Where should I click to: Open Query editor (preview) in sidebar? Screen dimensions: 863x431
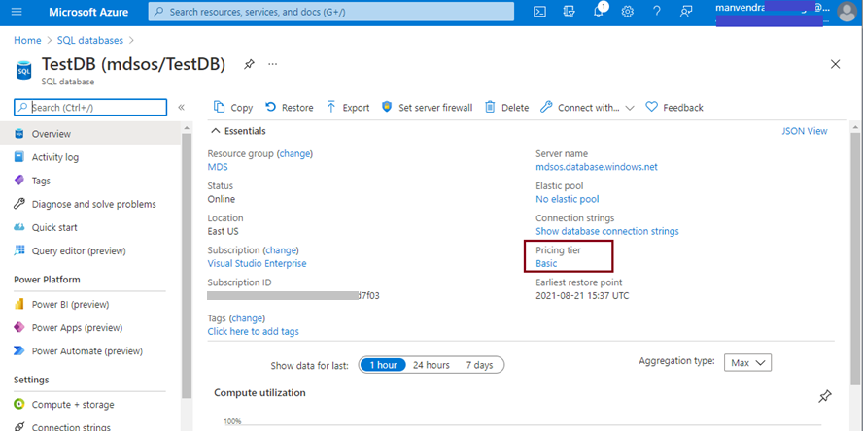pos(79,250)
